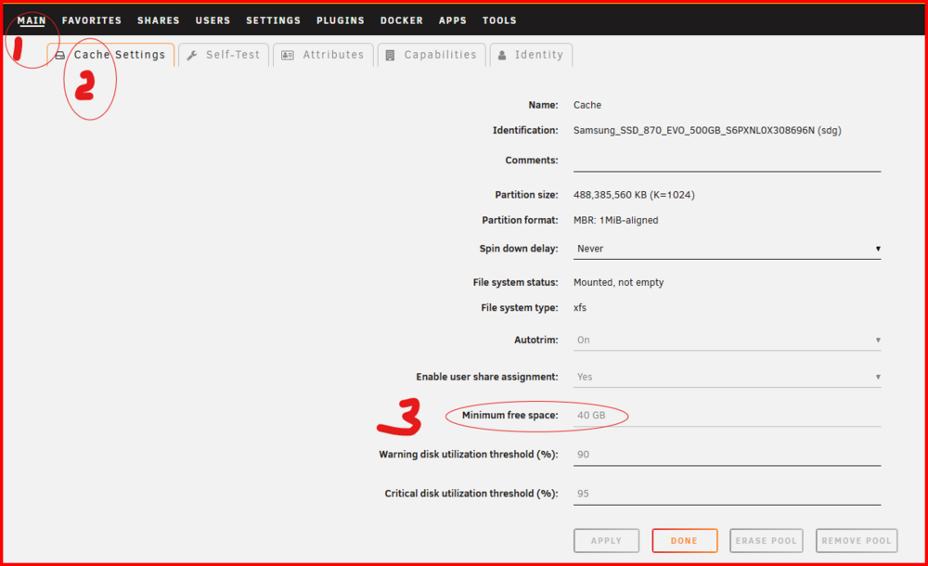Open the FAVORITES menu item
The width and height of the screenshot is (928, 566).
coord(92,20)
